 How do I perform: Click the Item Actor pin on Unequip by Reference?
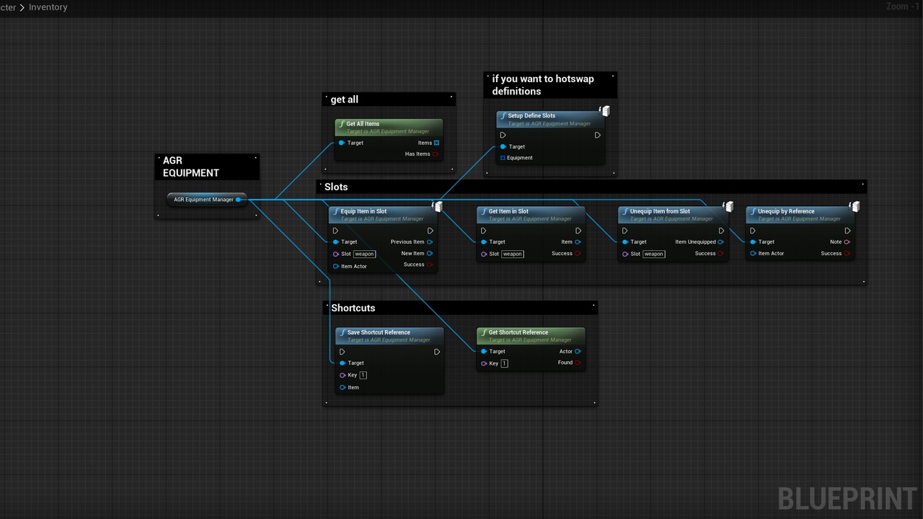point(753,254)
